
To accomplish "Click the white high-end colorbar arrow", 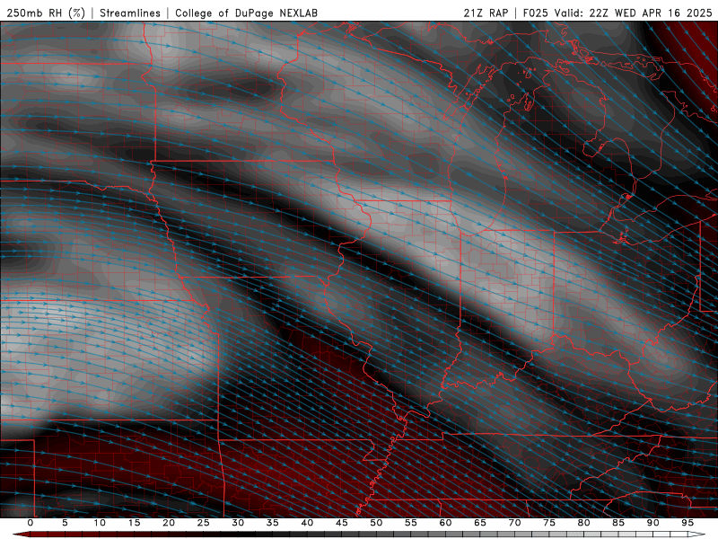I will pyautogui.click(x=696, y=535).
